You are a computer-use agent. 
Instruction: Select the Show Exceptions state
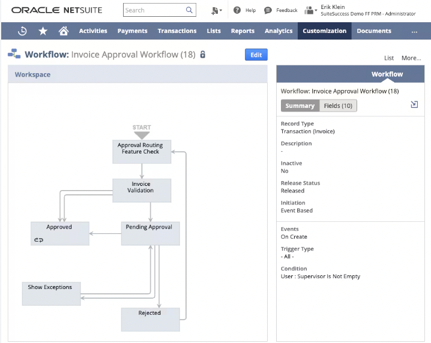[52, 294]
